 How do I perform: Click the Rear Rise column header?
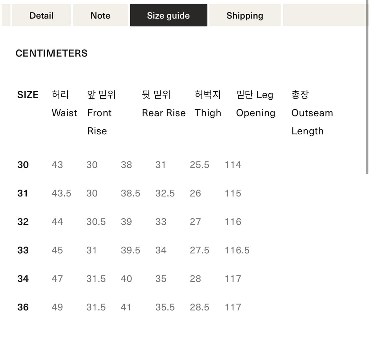pos(164,113)
